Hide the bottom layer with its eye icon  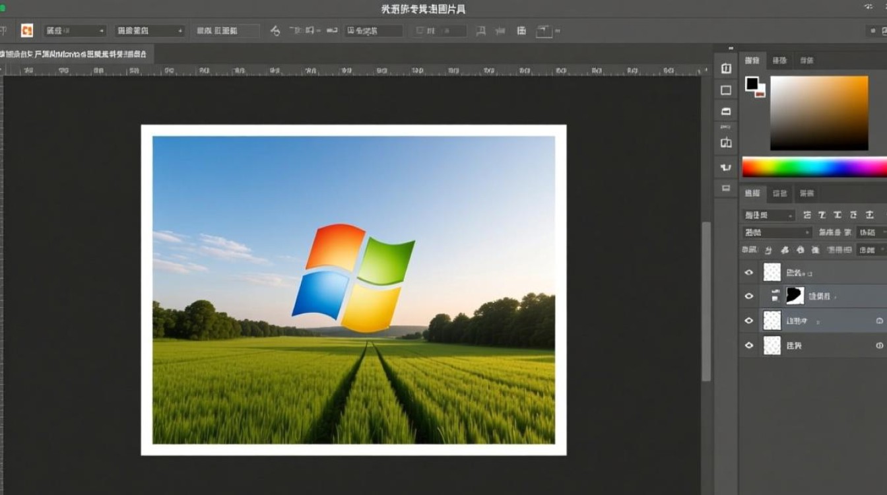[749, 345]
